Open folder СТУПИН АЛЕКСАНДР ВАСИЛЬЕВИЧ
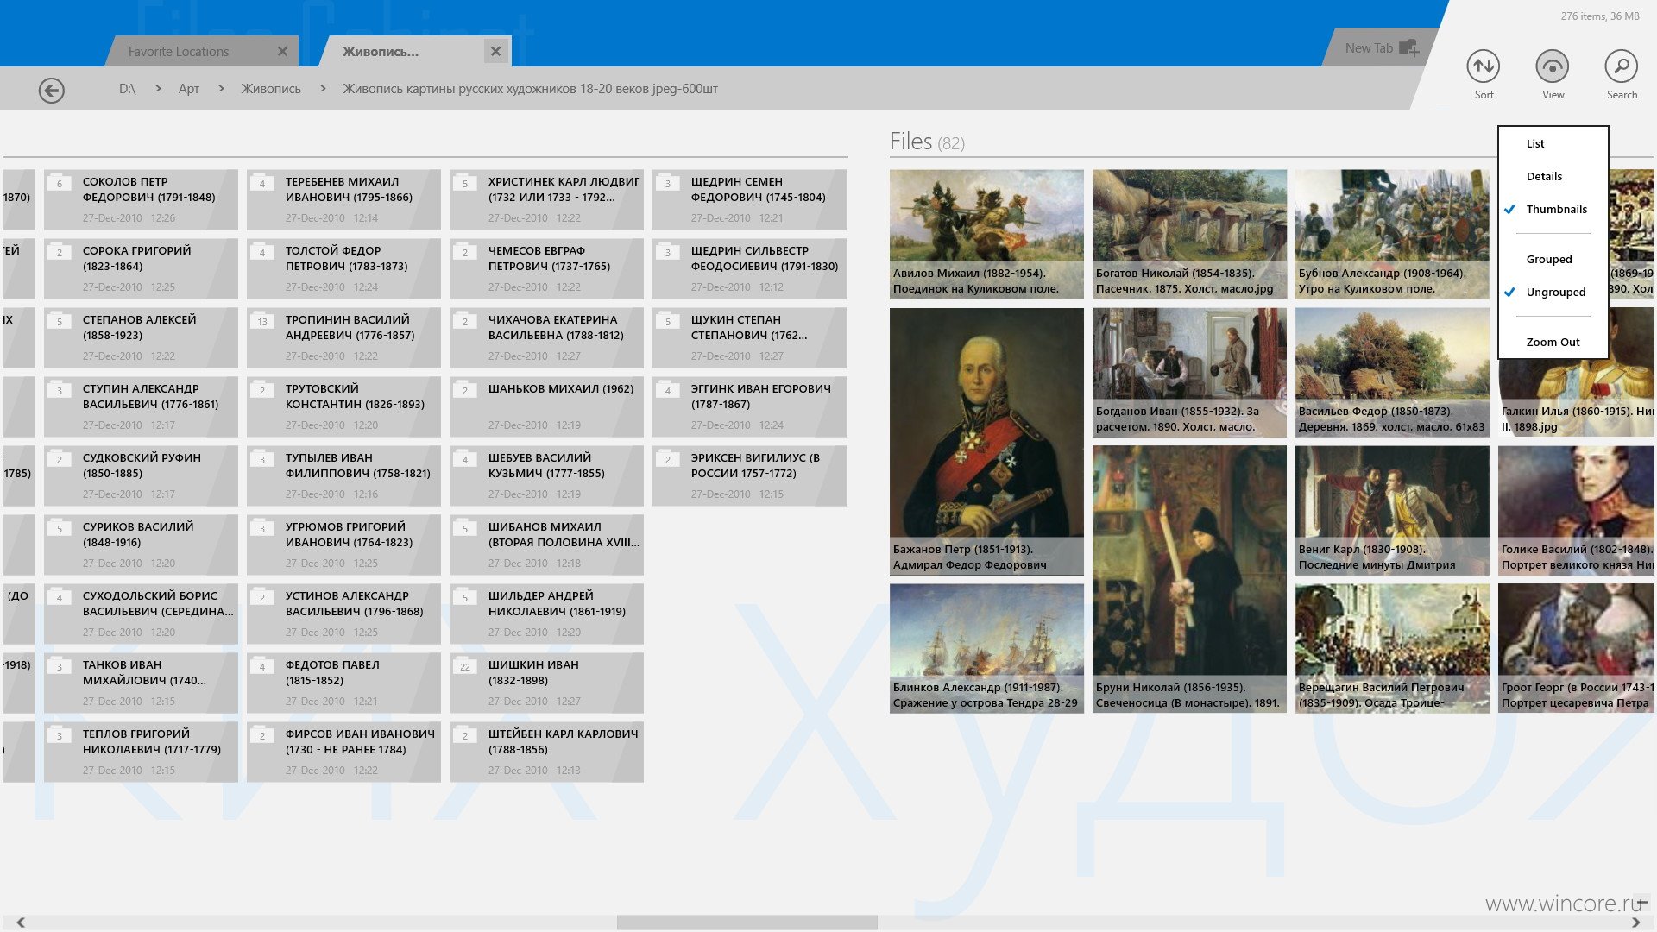Viewport: 1657px width, 932px height. coord(141,406)
